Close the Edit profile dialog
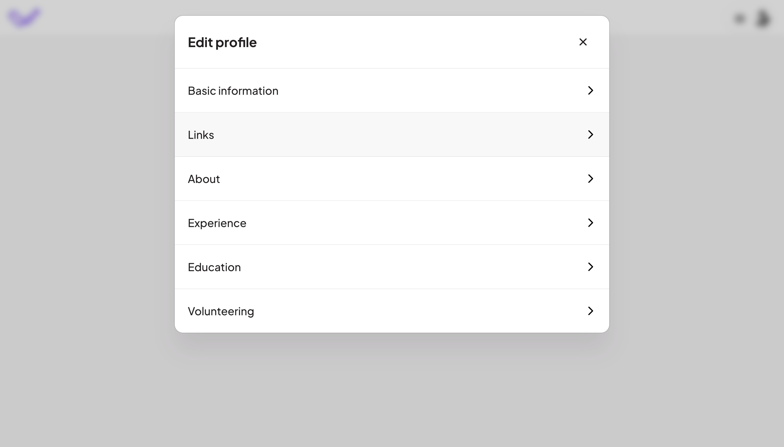The height and width of the screenshot is (447, 784). click(582, 42)
